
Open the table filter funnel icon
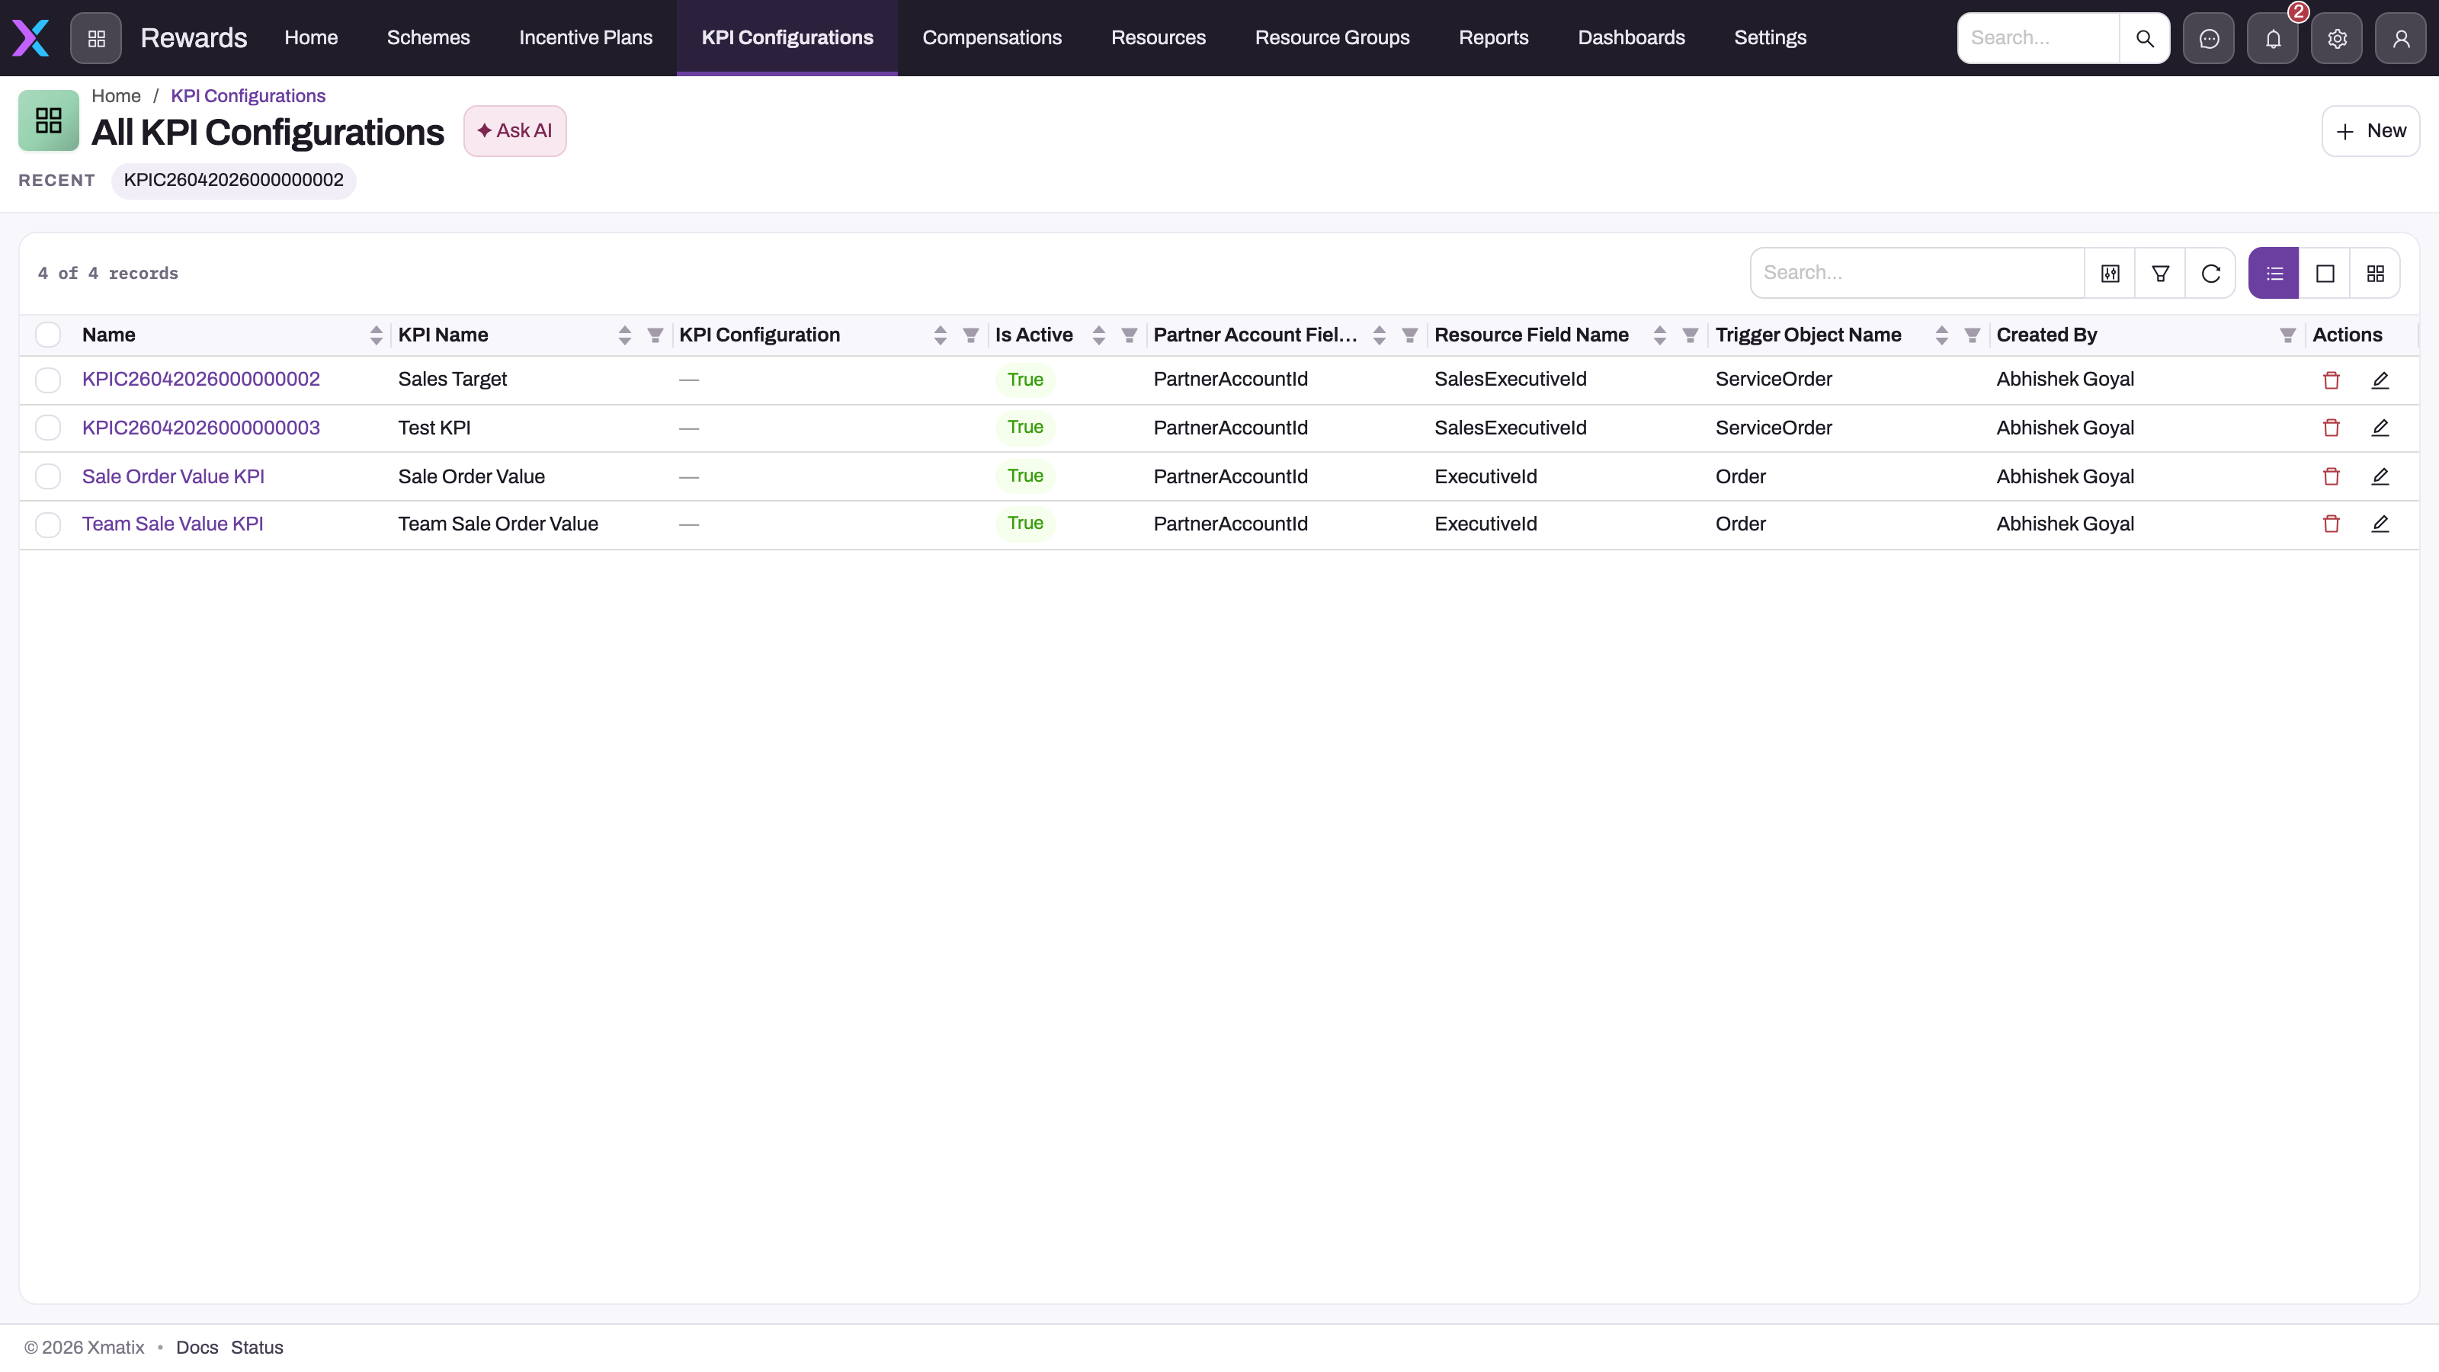point(2161,274)
